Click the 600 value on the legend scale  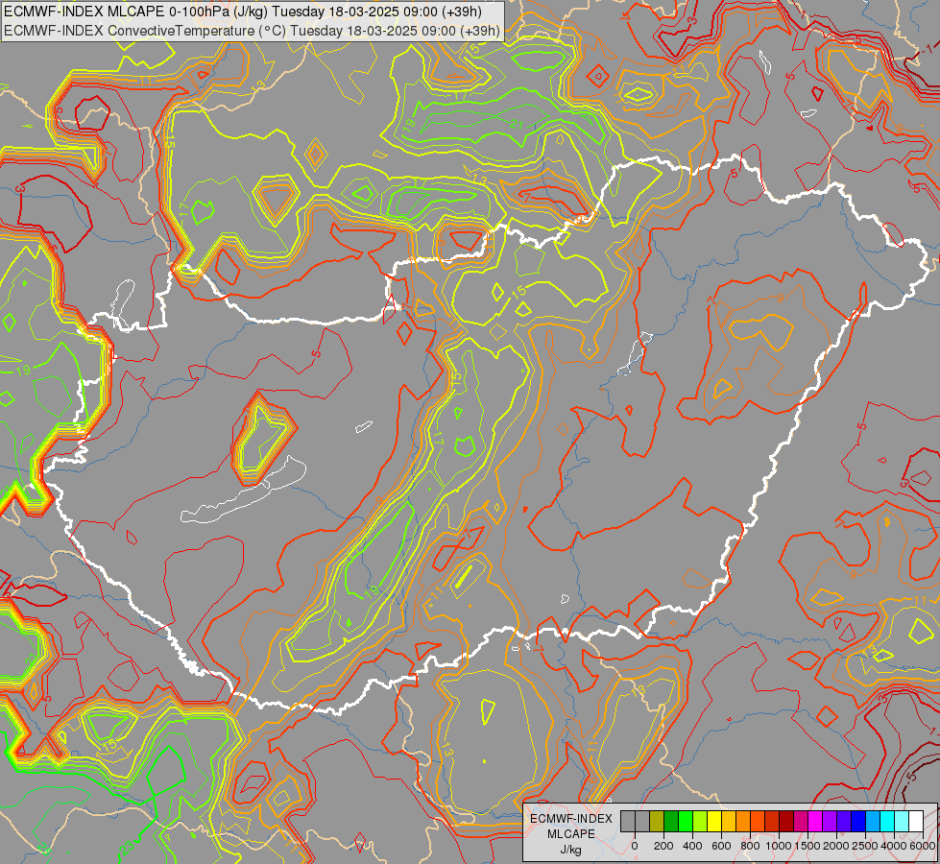click(721, 846)
